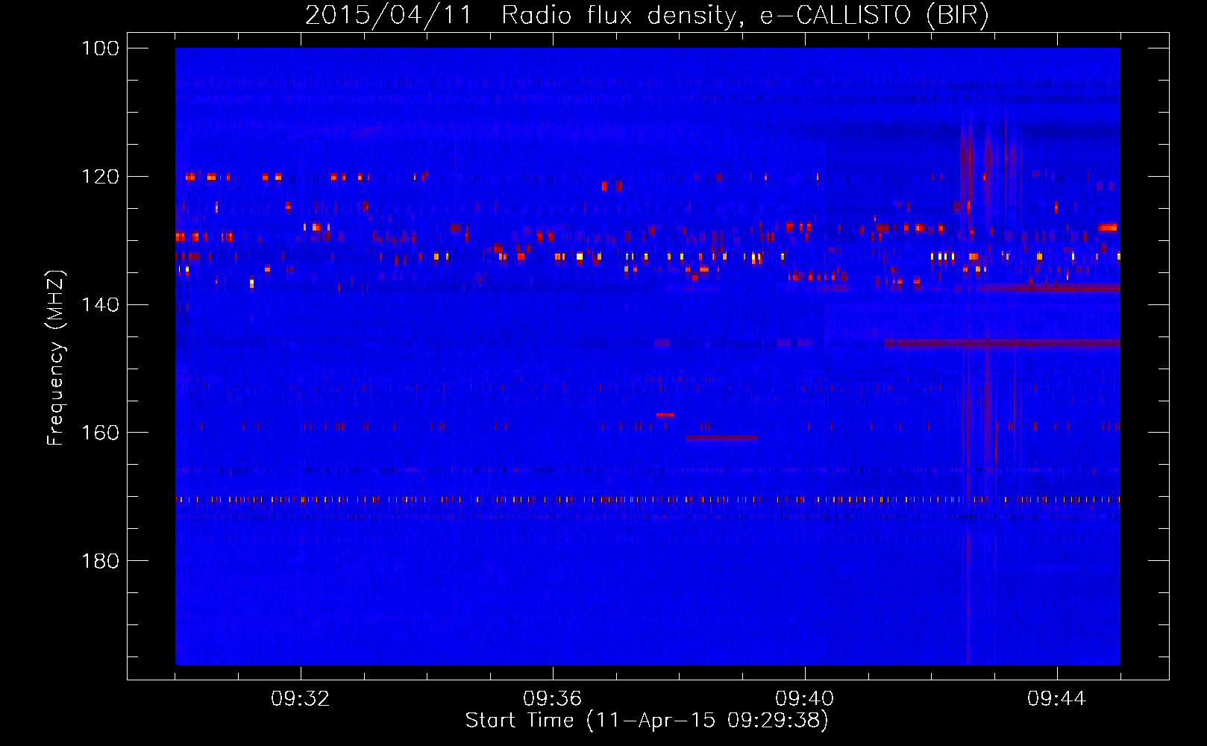The height and width of the screenshot is (746, 1207).
Task: Click the 'Start Time (11-Apr-15 09:29:38)' axis label
Action: pyautogui.click(x=647, y=721)
